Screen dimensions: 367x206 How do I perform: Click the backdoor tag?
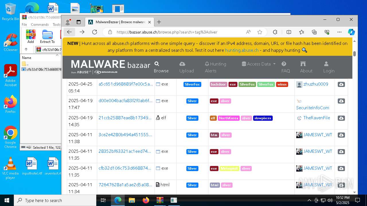pos(218,84)
